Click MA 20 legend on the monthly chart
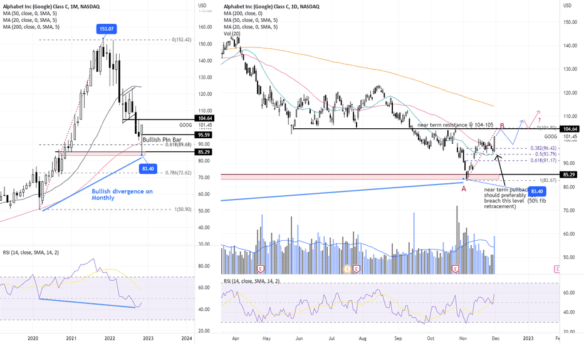 pyautogui.click(x=30, y=20)
